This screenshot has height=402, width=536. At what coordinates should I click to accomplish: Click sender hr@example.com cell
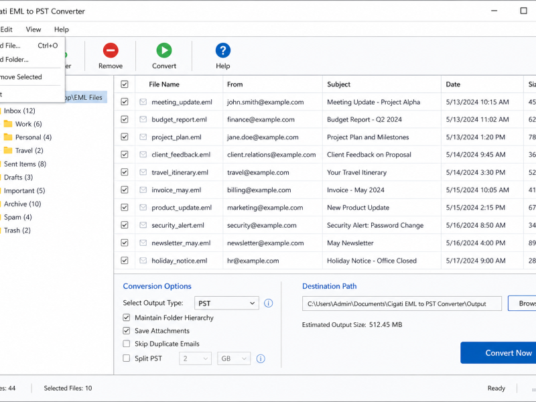pos(253,261)
